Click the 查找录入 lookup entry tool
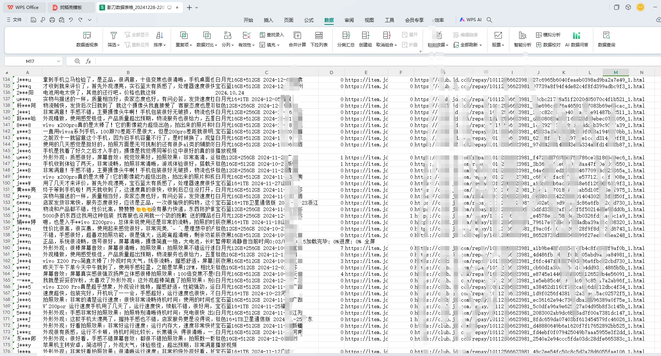 tap(272, 35)
